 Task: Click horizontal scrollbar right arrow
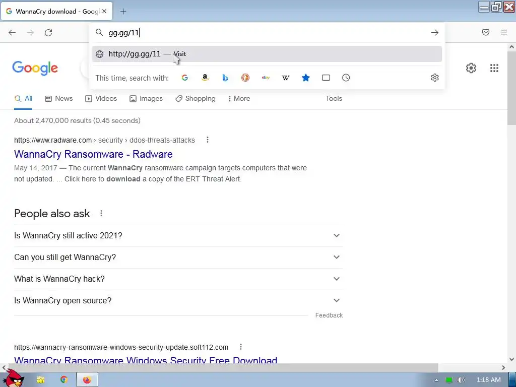(x=503, y=367)
